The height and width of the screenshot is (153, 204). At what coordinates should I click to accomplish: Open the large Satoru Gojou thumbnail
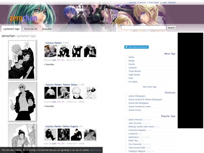tap(22, 101)
